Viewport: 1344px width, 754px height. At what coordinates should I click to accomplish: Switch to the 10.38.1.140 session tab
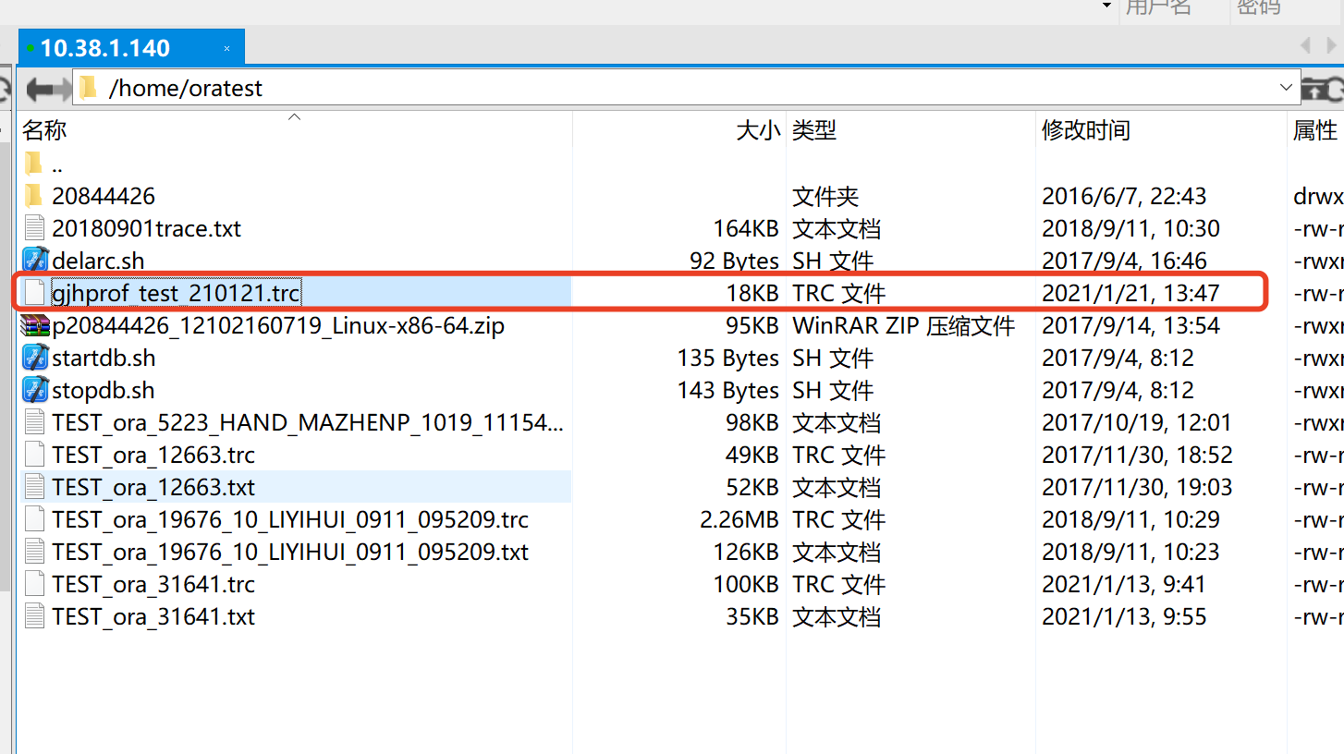104,48
